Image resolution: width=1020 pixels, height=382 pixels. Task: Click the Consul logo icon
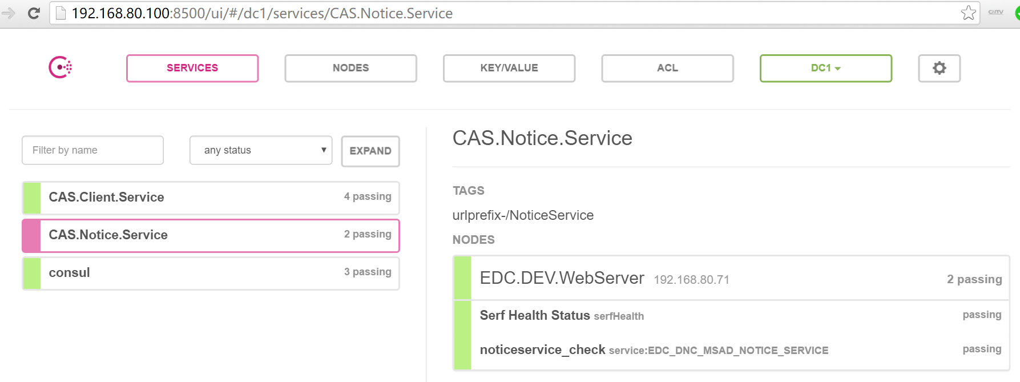click(x=60, y=67)
